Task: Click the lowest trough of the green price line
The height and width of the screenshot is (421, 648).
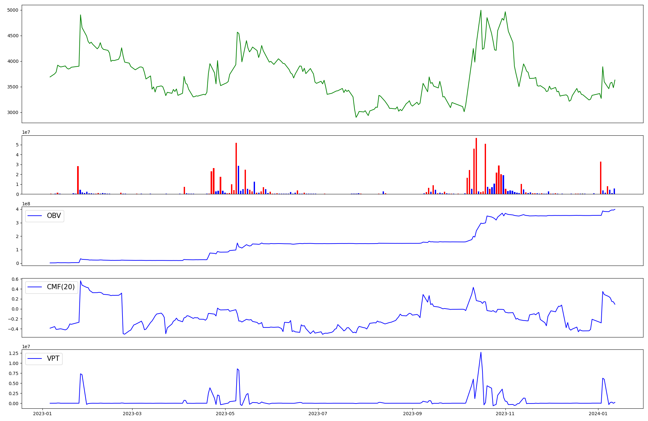Action: coord(356,117)
